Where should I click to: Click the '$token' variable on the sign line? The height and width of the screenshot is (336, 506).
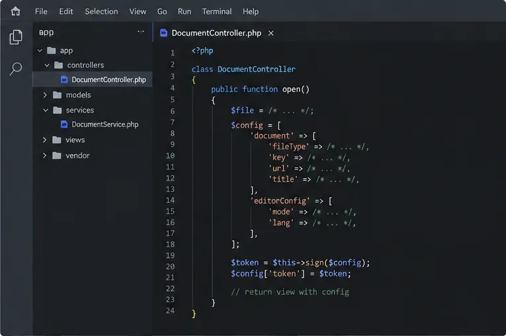[x=245, y=263]
